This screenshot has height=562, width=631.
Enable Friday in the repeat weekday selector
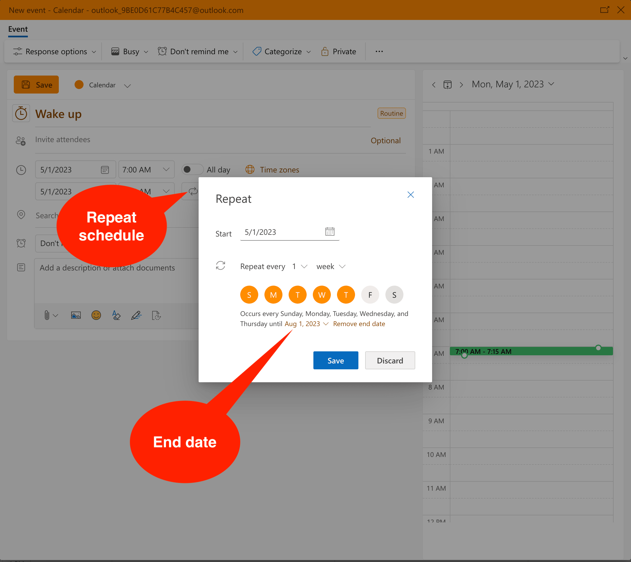tap(370, 294)
